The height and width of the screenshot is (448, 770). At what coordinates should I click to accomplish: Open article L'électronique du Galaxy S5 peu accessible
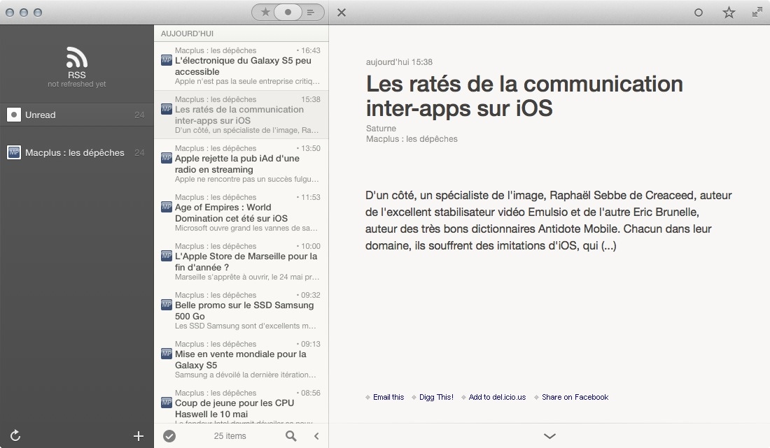[x=241, y=66]
